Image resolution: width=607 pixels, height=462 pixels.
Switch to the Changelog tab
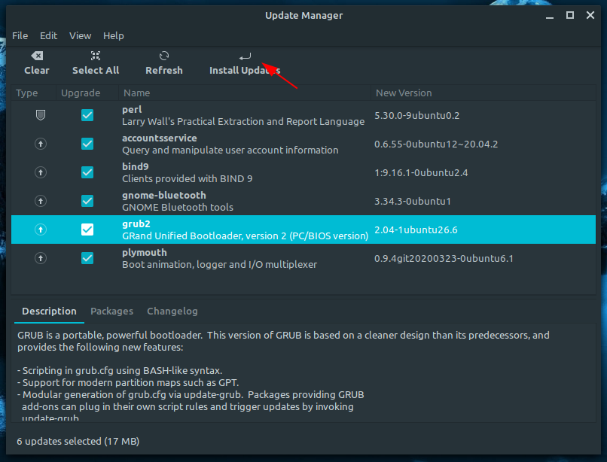point(172,311)
